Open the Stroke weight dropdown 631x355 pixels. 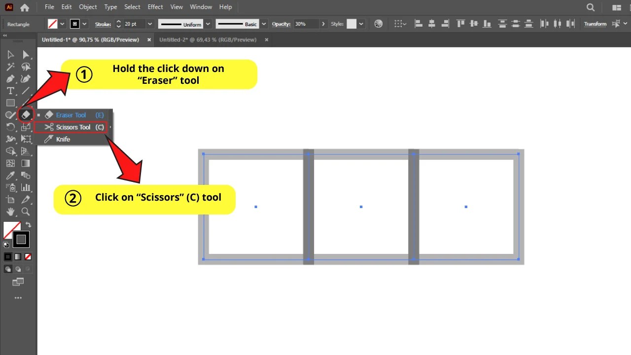149,24
